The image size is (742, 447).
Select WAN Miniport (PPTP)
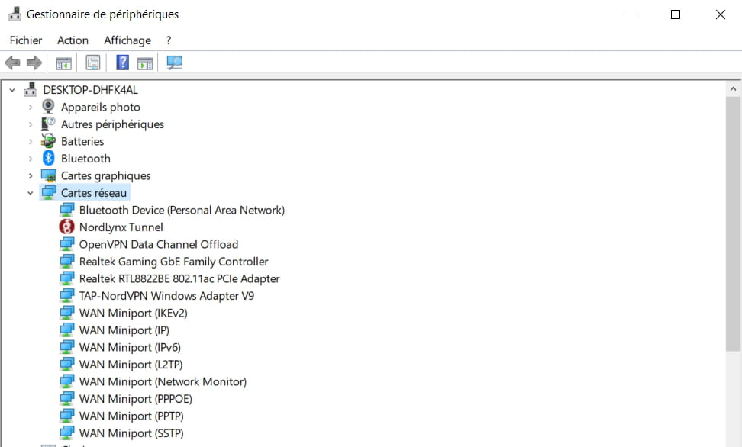[x=131, y=416]
